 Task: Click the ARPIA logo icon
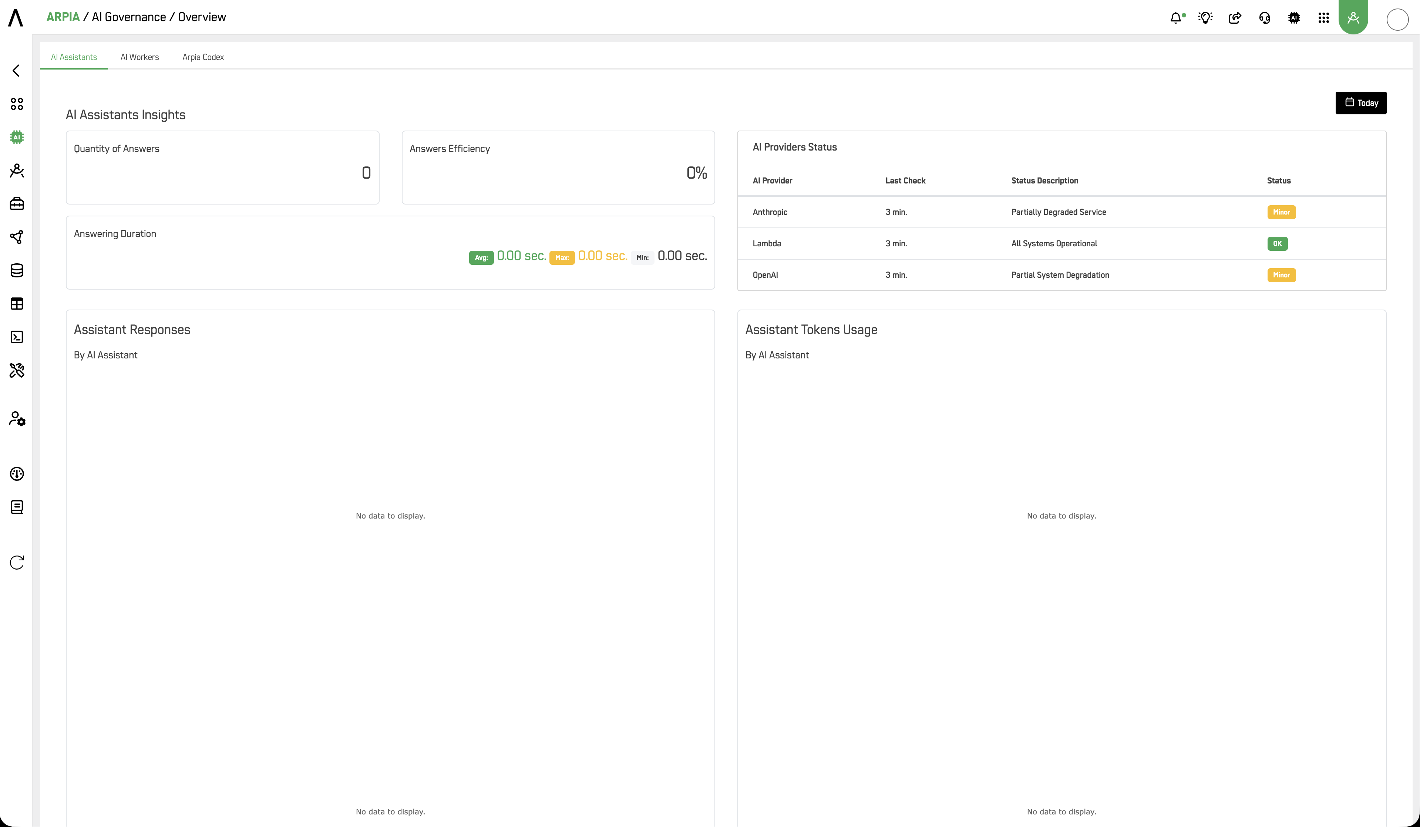(16, 17)
